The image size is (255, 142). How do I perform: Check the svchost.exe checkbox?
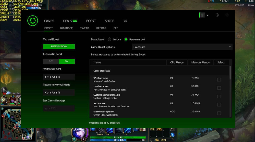click(219, 105)
